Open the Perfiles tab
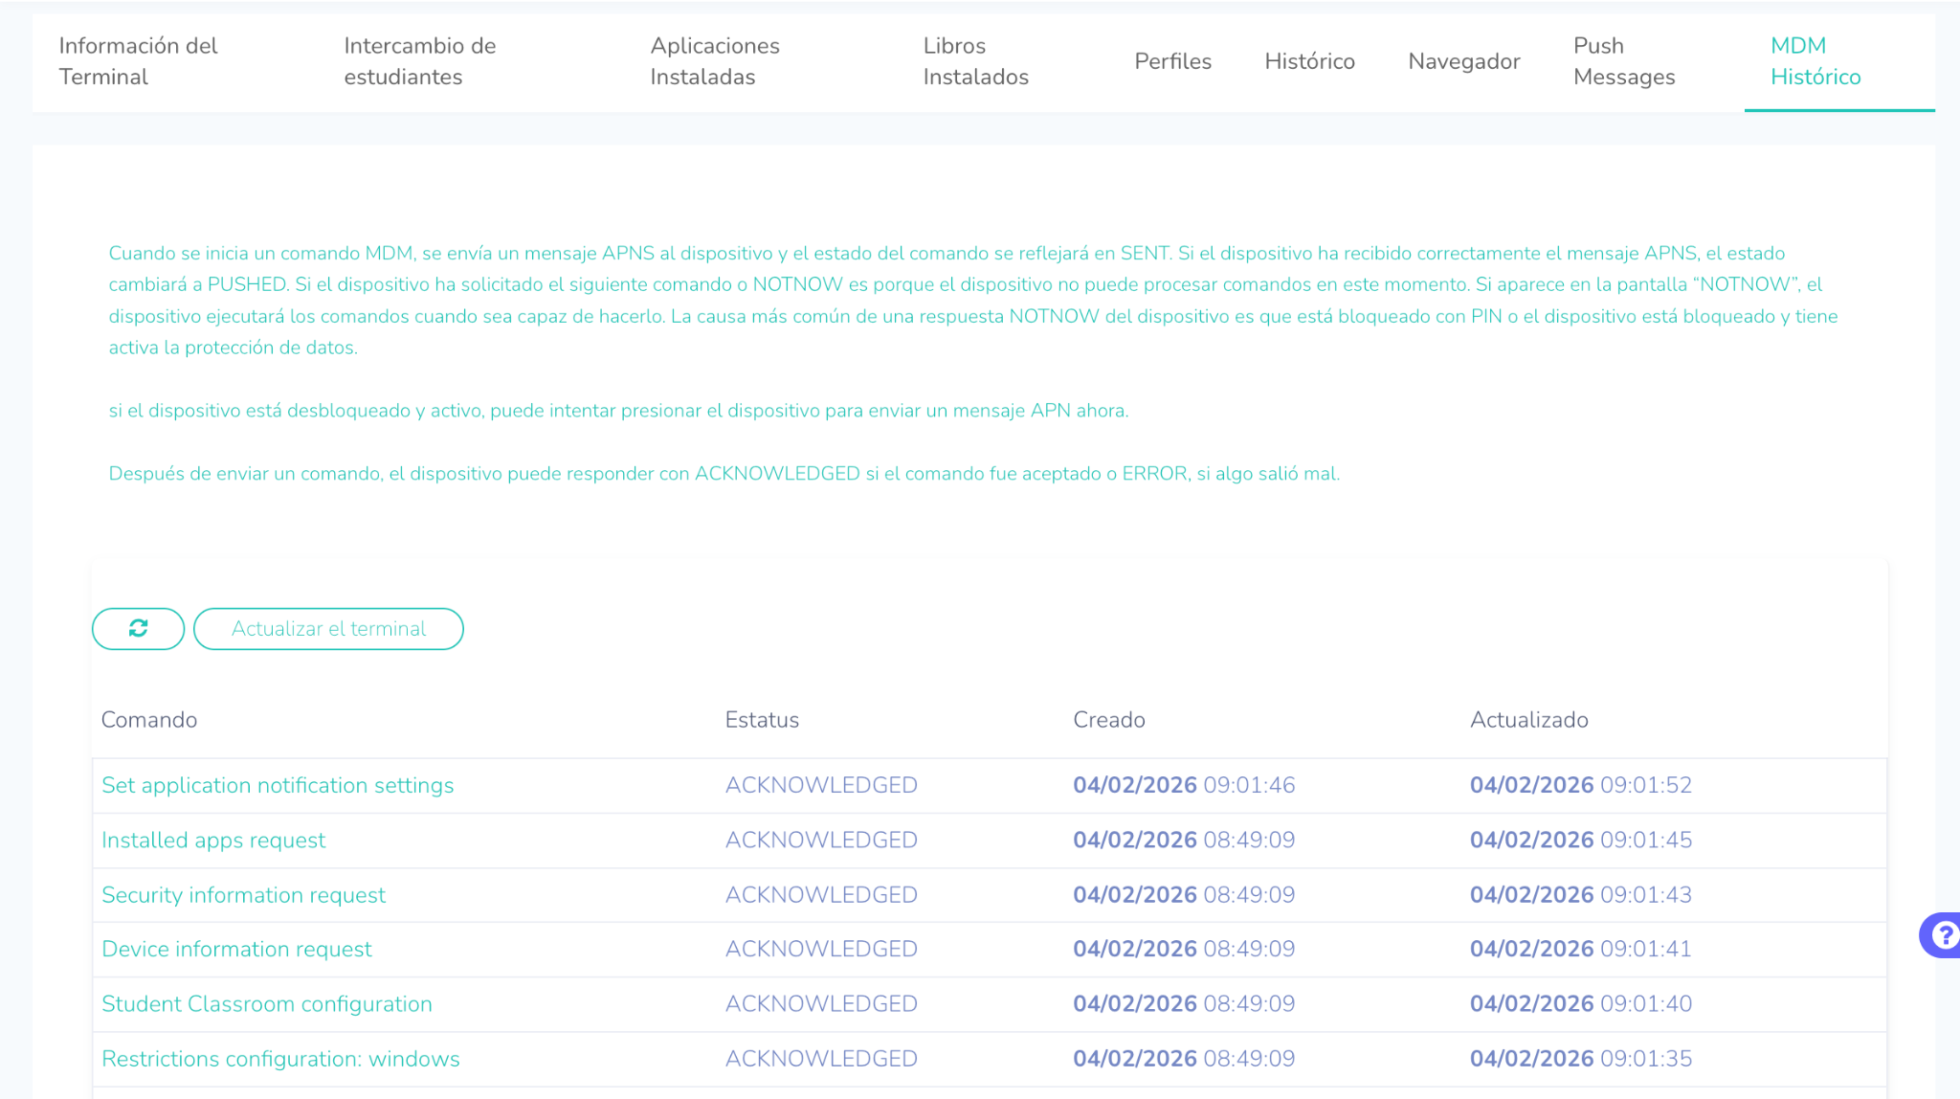This screenshot has width=1960, height=1099. (x=1172, y=61)
